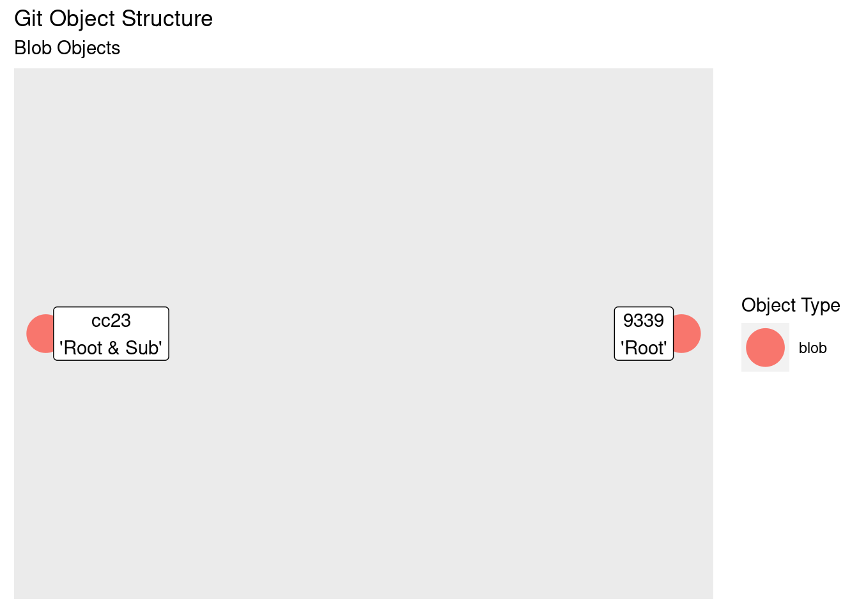Click the word Objects in the subtitle
This screenshot has width=859, height=613.
coord(88,49)
